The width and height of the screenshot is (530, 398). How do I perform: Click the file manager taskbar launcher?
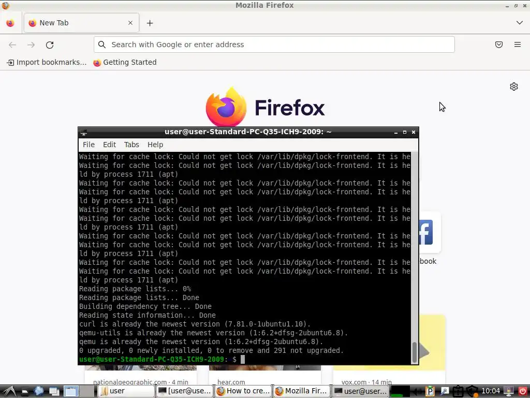pyautogui.click(x=24, y=391)
